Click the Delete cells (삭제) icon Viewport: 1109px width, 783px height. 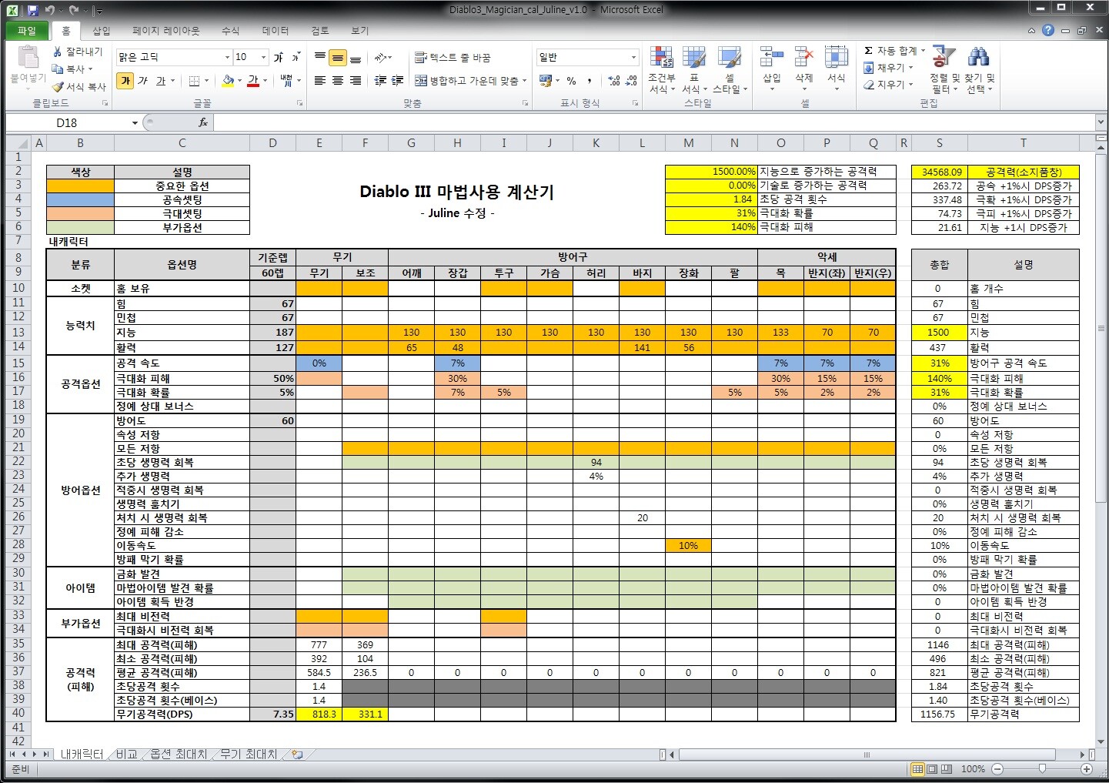tap(803, 59)
